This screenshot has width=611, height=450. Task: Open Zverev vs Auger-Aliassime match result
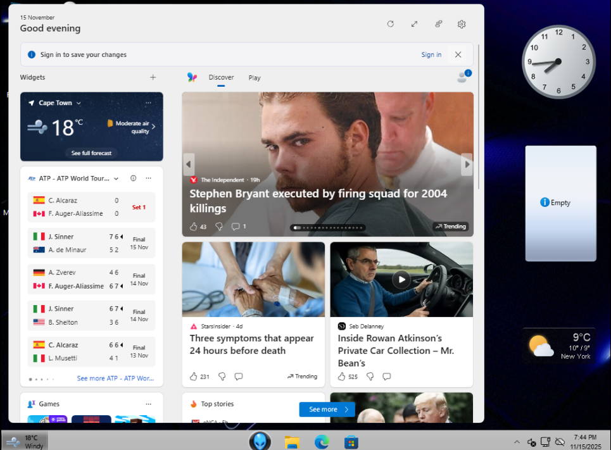pos(91,279)
